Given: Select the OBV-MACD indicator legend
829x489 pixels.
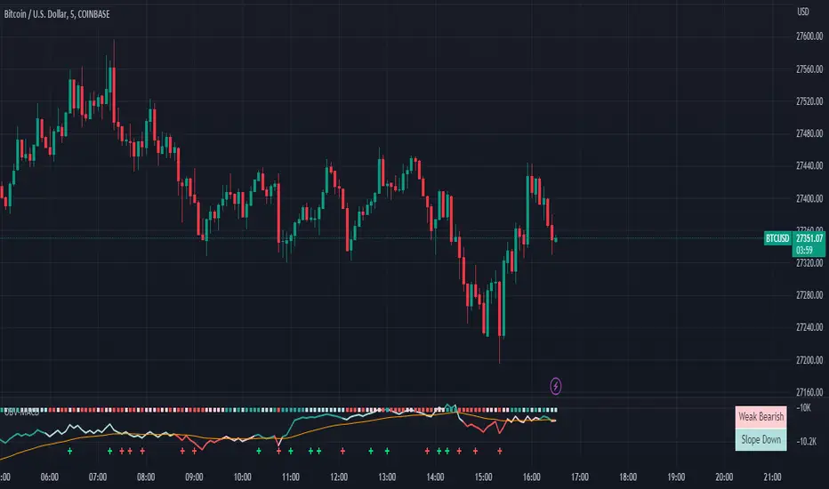Looking at the screenshot, I should point(21,412).
